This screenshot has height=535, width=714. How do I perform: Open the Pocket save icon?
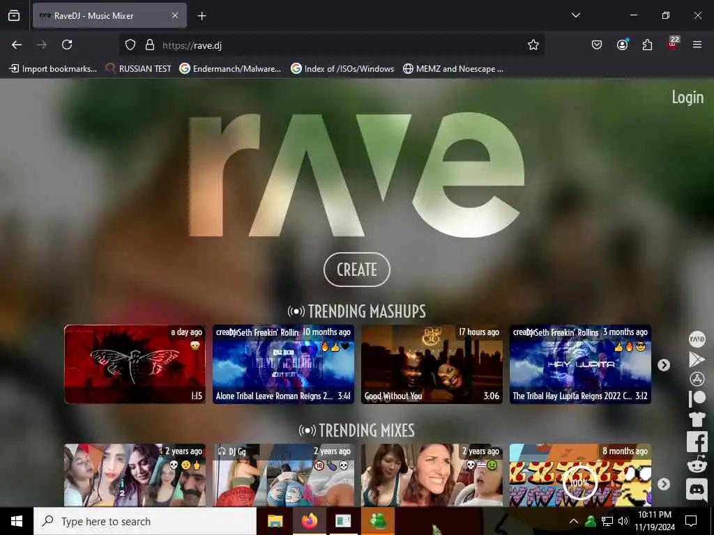click(597, 45)
